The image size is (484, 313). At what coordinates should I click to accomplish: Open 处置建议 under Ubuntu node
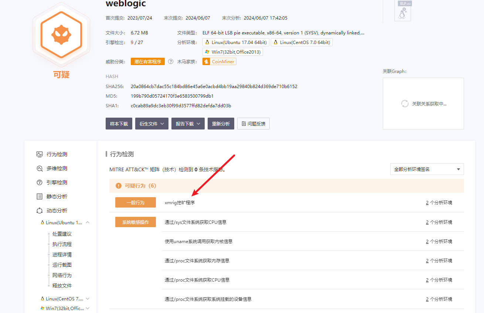click(62, 234)
